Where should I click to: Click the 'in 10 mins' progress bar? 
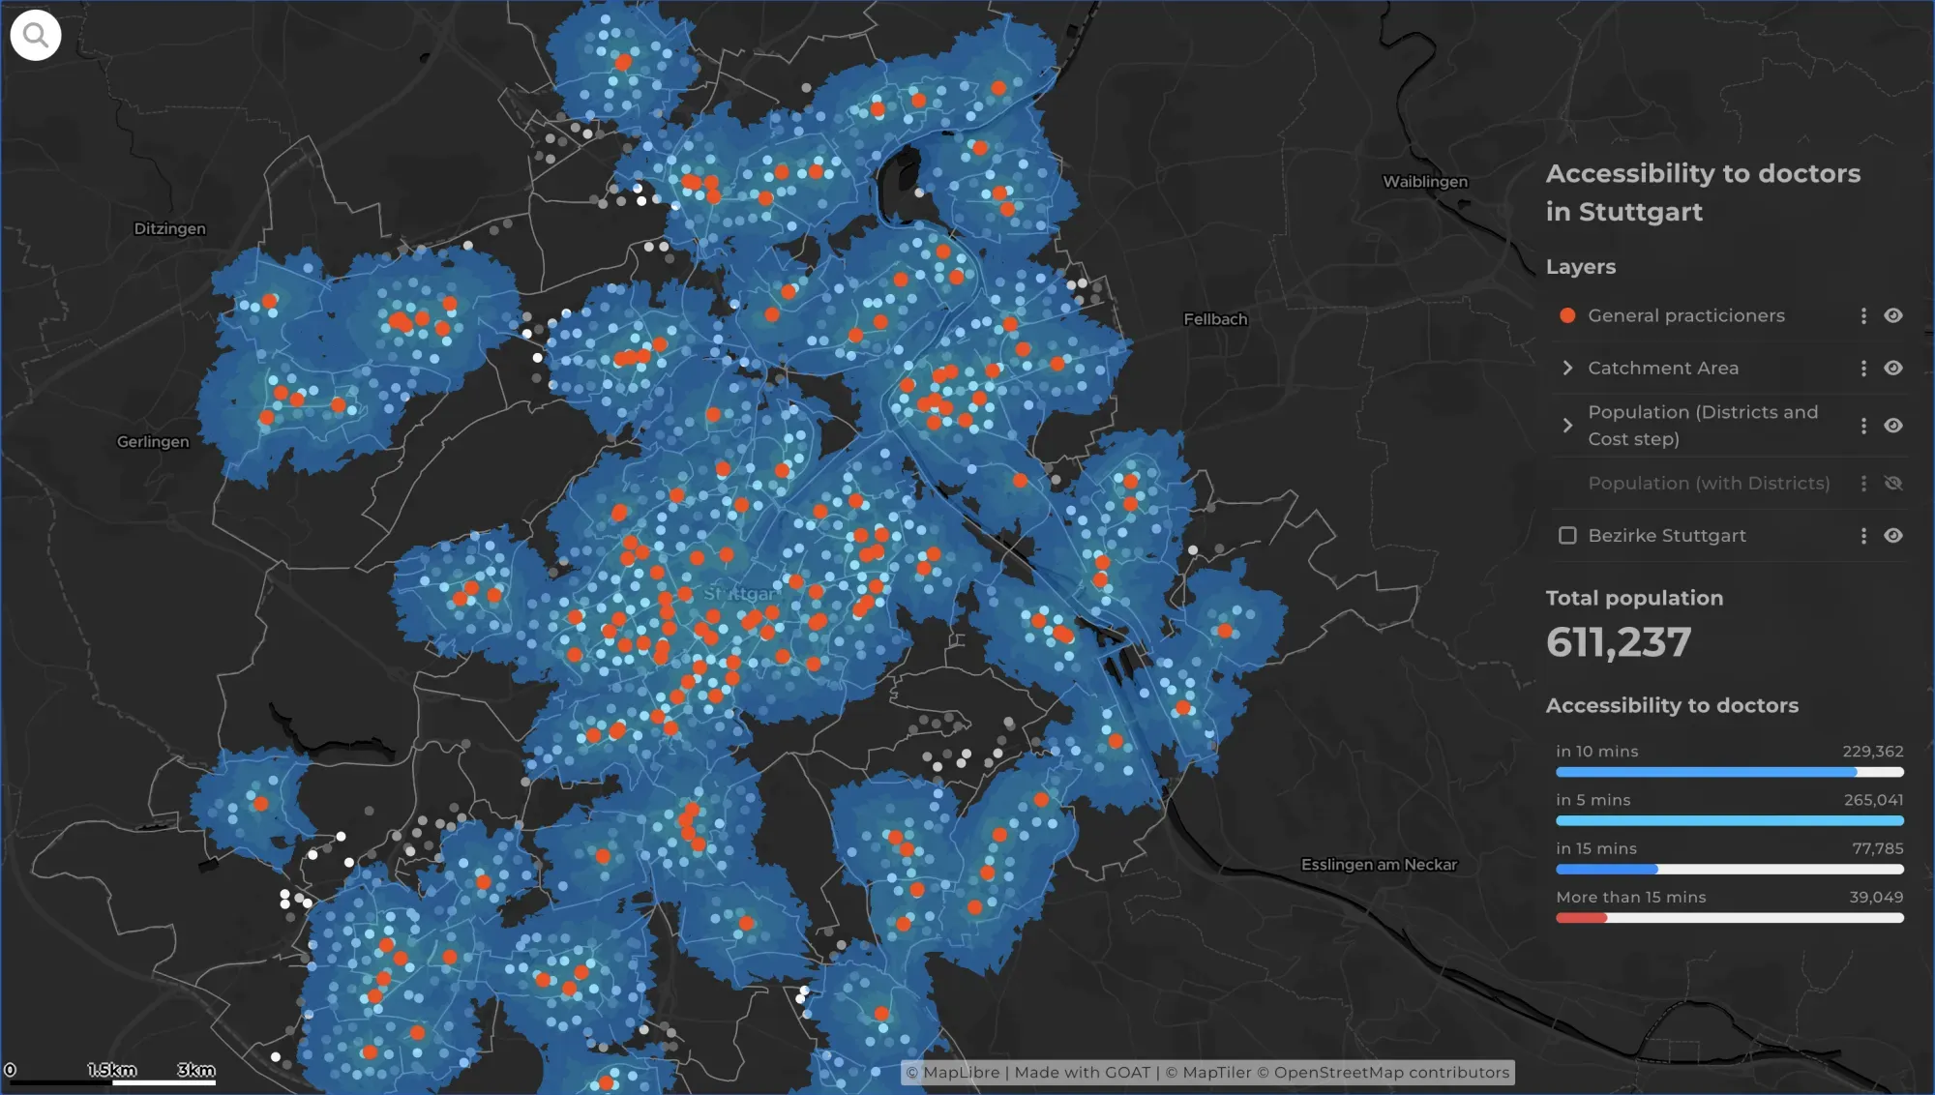coord(1730,772)
